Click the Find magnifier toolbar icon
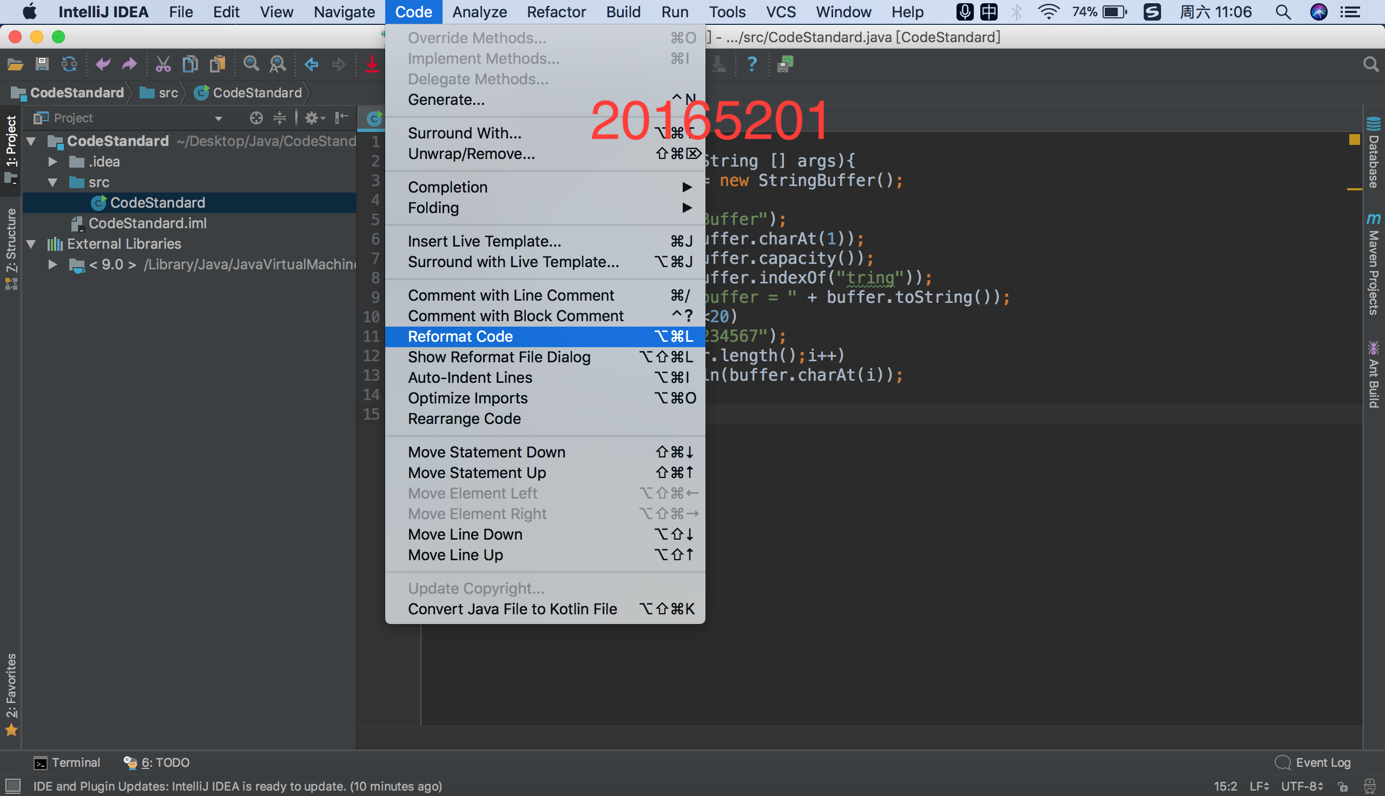The height and width of the screenshot is (796, 1385). pyautogui.click(x=251, y=64)
